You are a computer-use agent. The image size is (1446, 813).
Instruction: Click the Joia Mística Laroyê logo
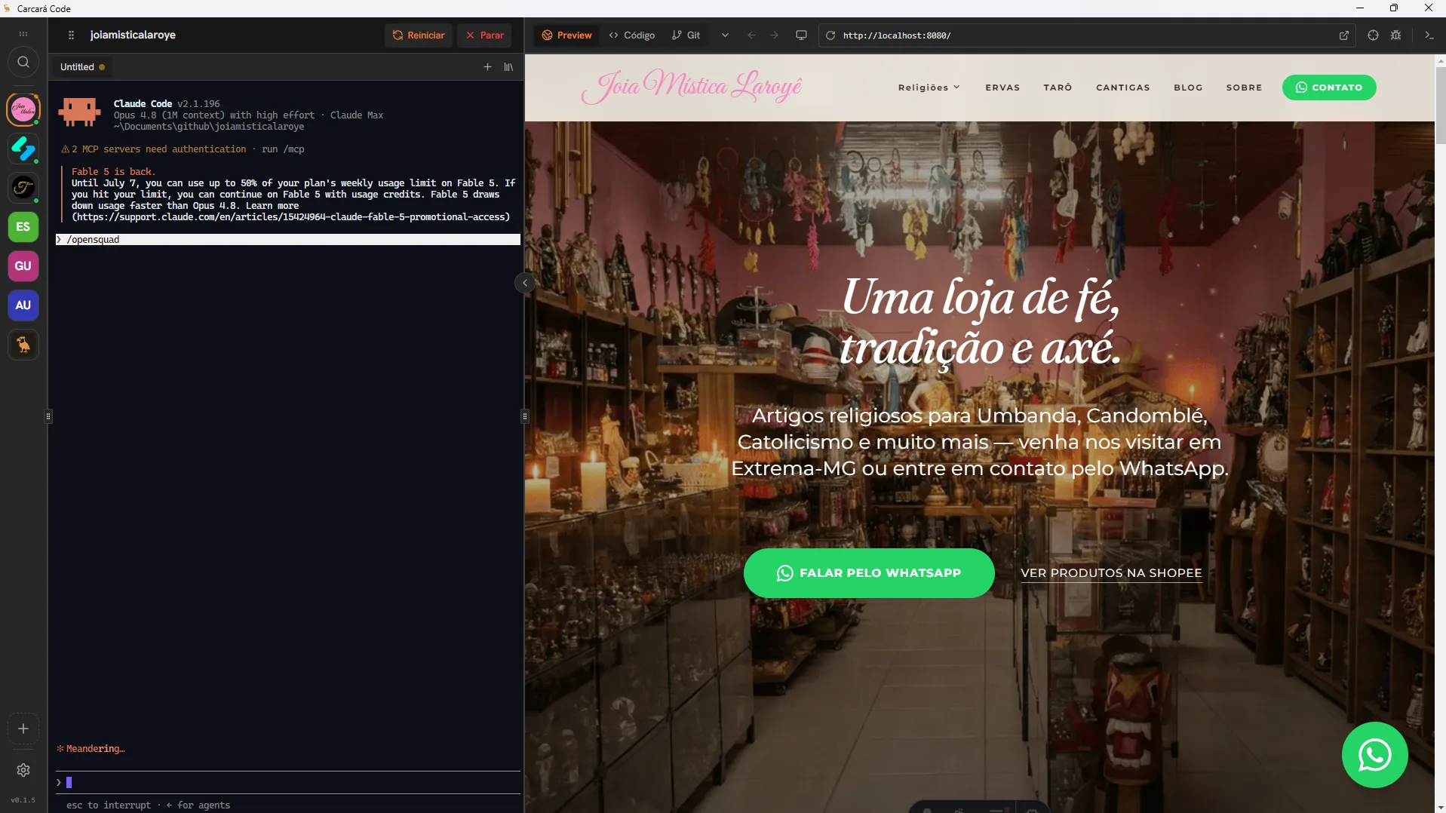click(692, 87)
